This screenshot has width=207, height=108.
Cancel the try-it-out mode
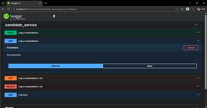point(191,48)
